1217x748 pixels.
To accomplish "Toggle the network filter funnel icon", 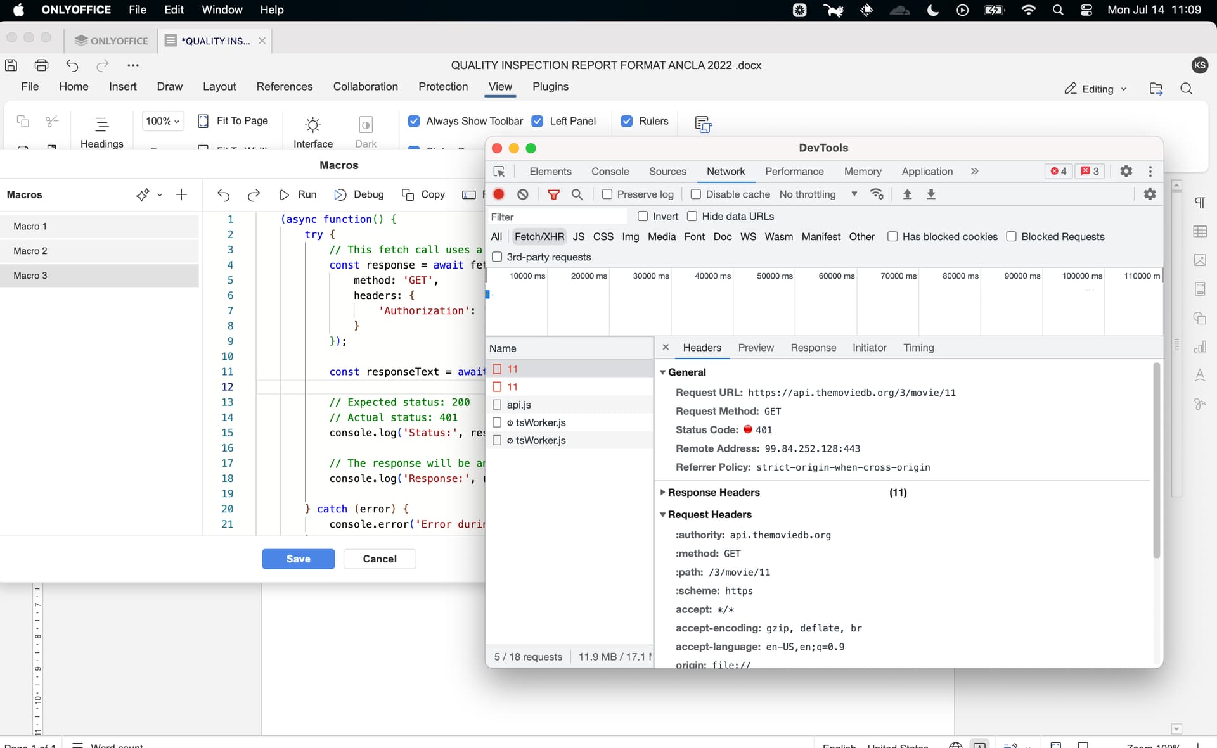I will (553, 194).
